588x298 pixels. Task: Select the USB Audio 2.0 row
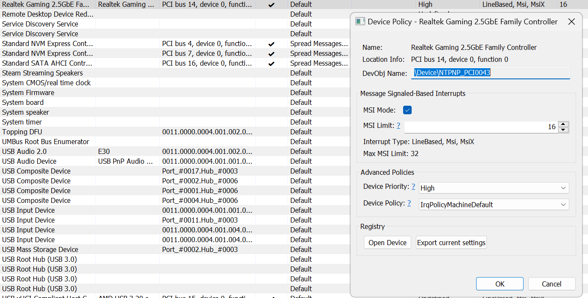tap(175, 151)
